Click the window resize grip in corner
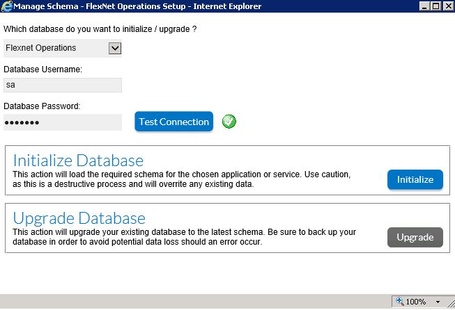Image resolution: width=455 pixels, height=310 pixels. [452, 304]
